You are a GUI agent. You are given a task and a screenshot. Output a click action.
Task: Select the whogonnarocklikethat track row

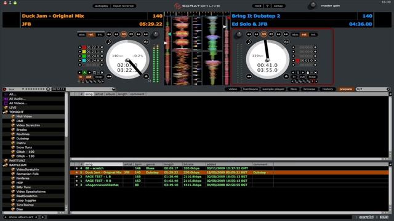coord(229,185)
